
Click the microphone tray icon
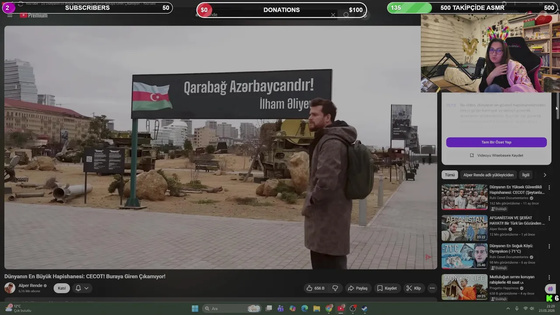tap(517, 308)
